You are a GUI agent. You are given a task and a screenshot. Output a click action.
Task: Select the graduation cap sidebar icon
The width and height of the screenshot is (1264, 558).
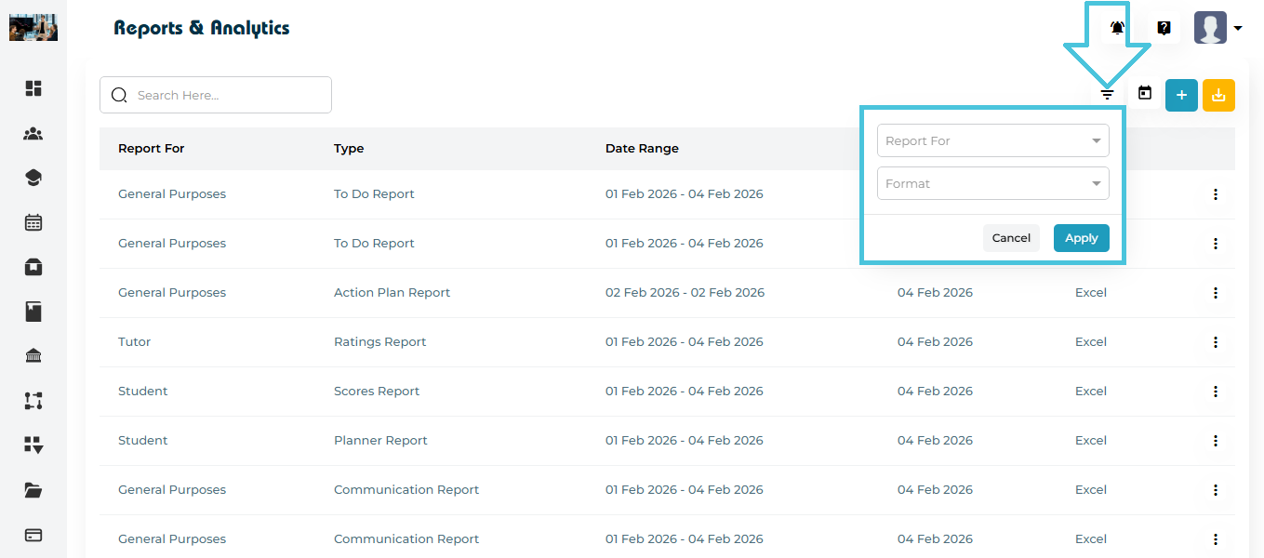33,178
